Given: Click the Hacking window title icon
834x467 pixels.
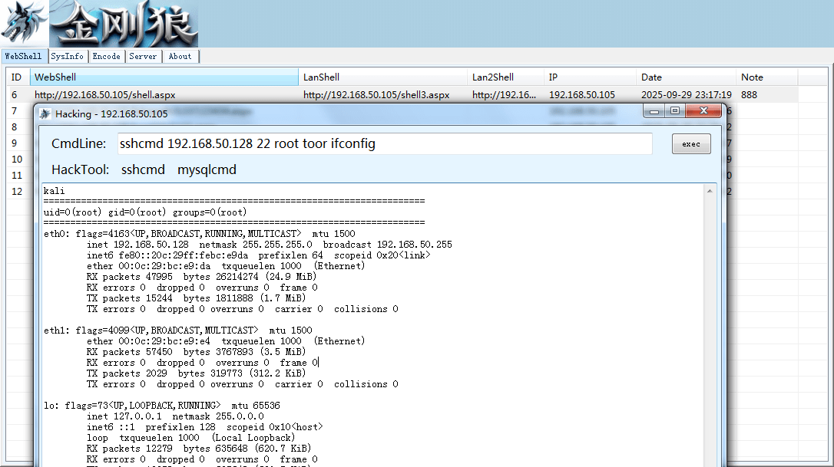Looking at the screenshot, I should [45, 113].
